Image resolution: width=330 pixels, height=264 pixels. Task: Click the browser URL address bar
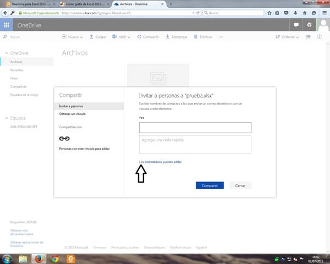point(126,13)
